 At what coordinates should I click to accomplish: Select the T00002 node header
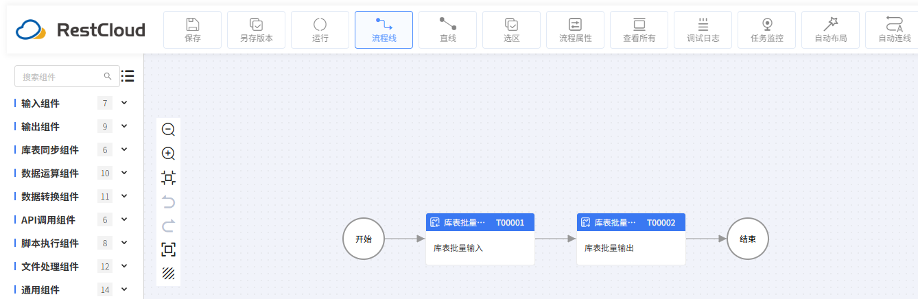[631, 222]
